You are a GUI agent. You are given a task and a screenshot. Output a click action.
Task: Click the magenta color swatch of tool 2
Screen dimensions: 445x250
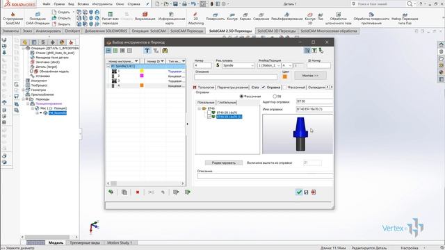pyautogui.click(x=142, y=76)
